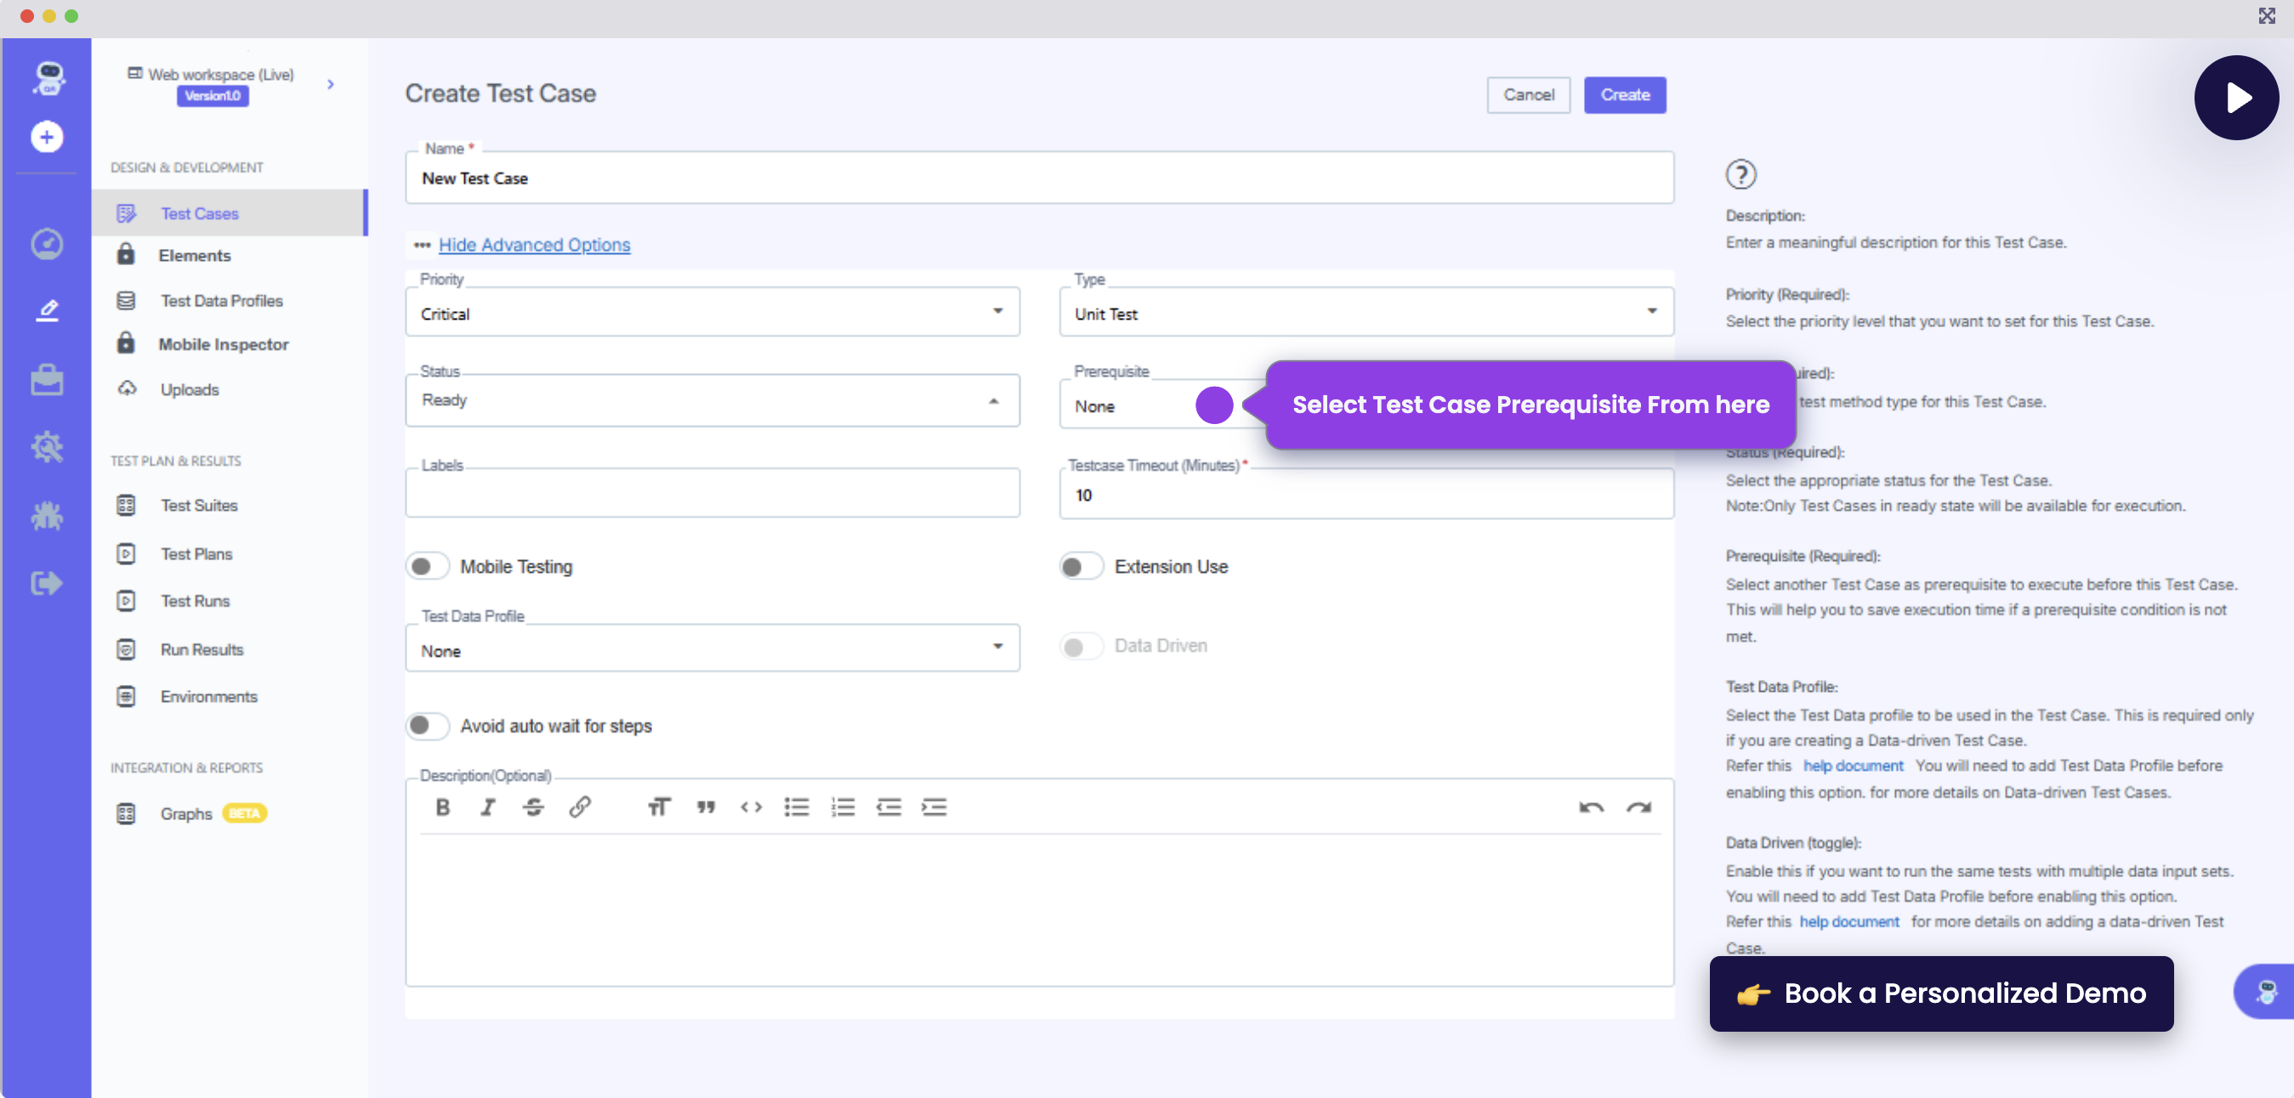Open Test Suites in the sidebar

click(199, 506)
